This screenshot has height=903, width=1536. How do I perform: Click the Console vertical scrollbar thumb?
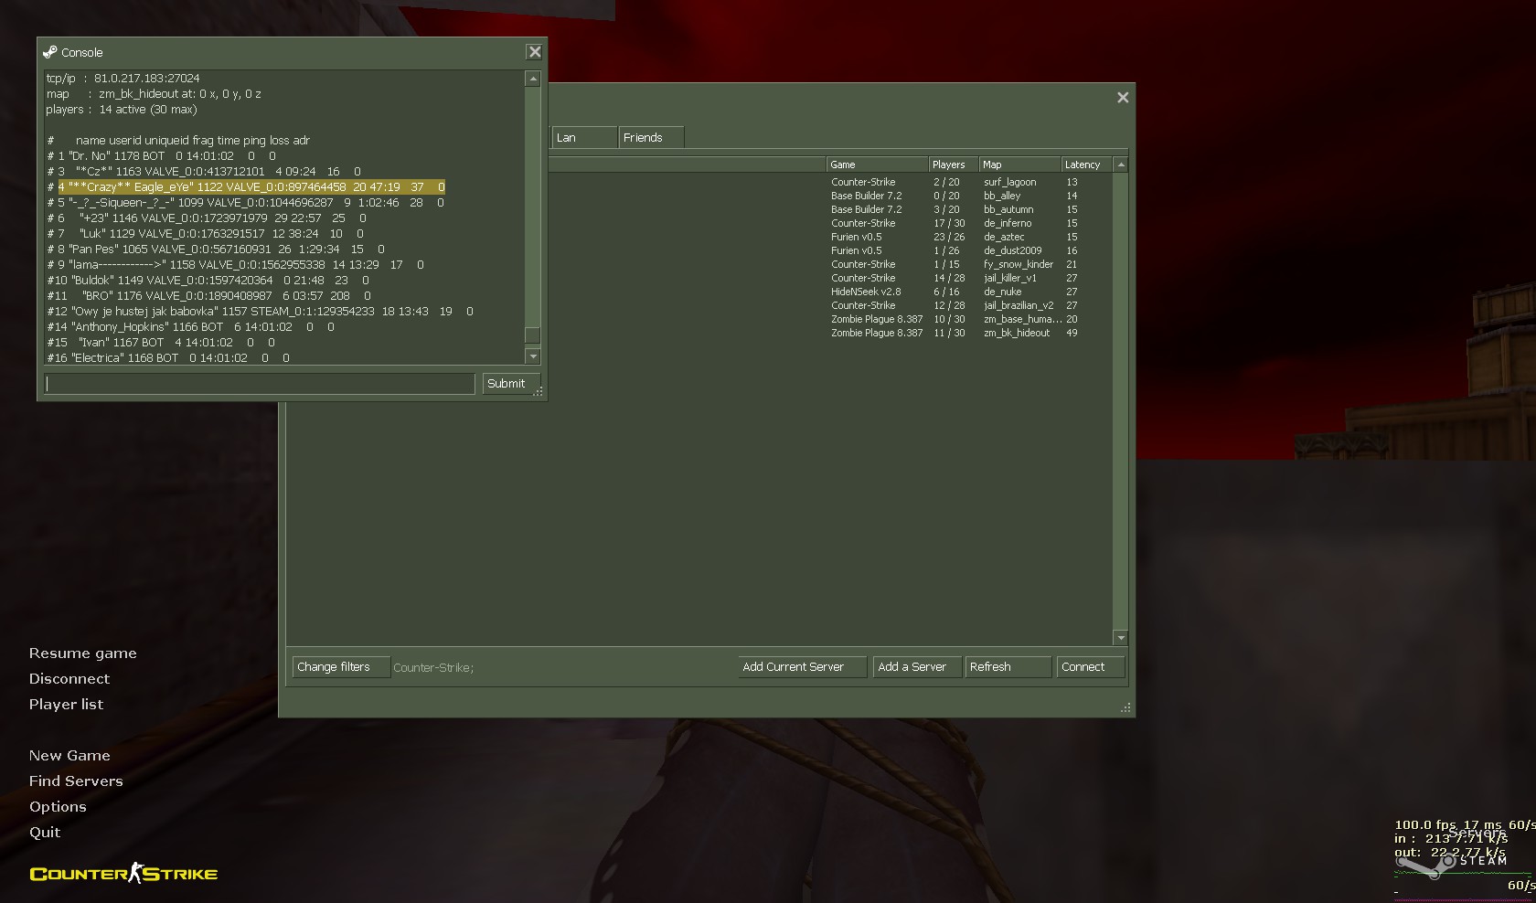tap(533, 335)
